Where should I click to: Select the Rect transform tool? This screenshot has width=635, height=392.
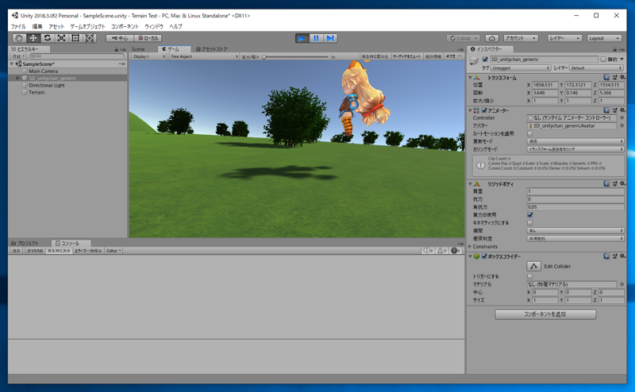[x=75, y=38]
